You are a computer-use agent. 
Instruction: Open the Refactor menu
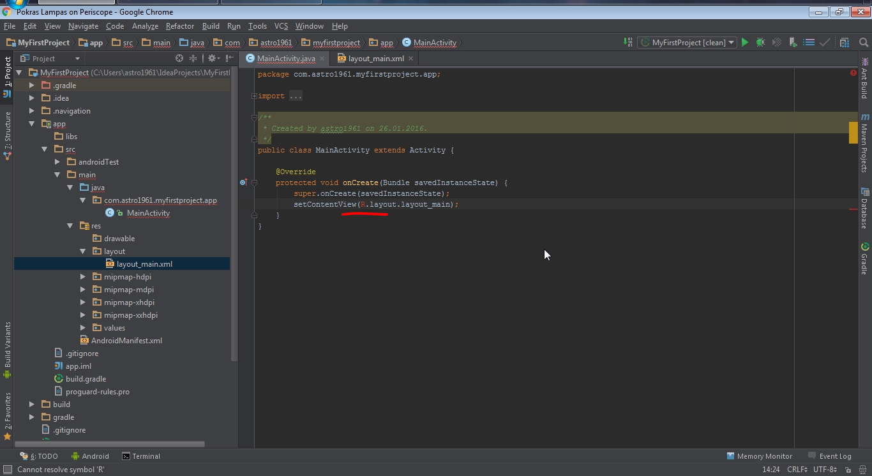pyautogui.click(x=180, y=26)
